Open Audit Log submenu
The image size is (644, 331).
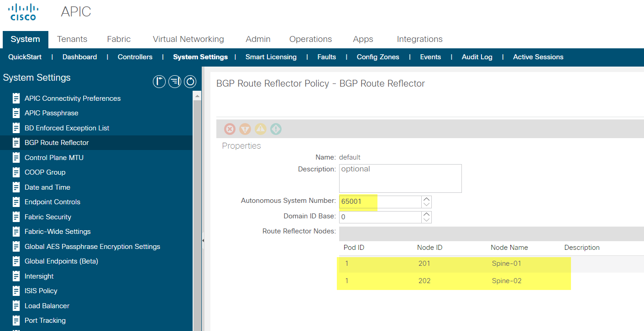[x=477, y=57]
